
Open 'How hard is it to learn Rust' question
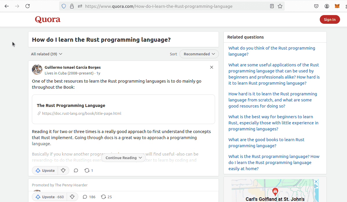272,100
